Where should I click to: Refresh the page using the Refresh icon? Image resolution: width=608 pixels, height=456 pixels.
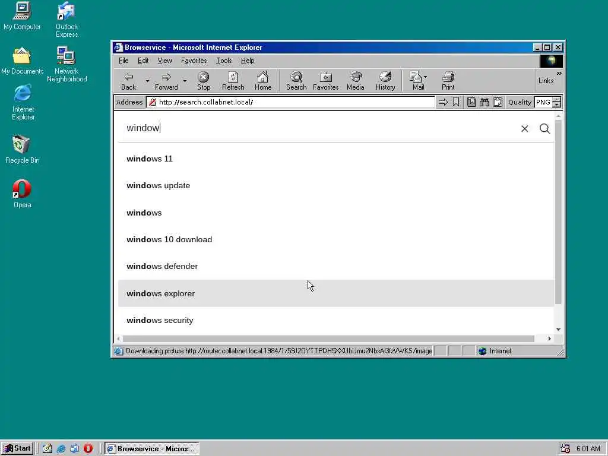233,81
